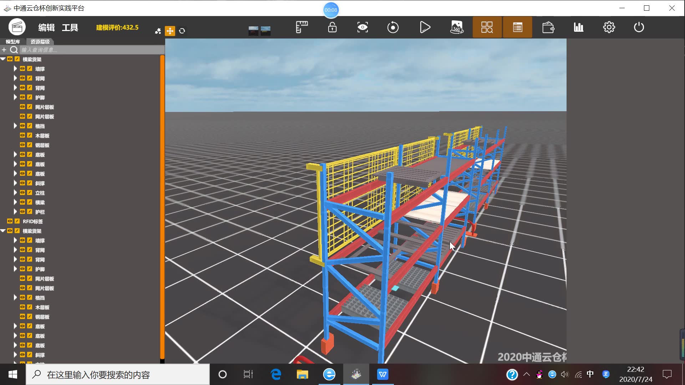Screen dimensions: 685x385
Task: Switch to the 模型库 tab
Action: click(x=13, y=42)
